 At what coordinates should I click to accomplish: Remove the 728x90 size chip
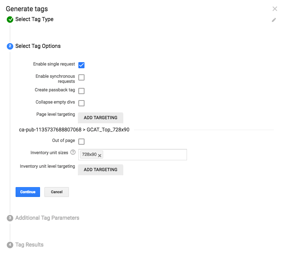click(x=100, y=156)
